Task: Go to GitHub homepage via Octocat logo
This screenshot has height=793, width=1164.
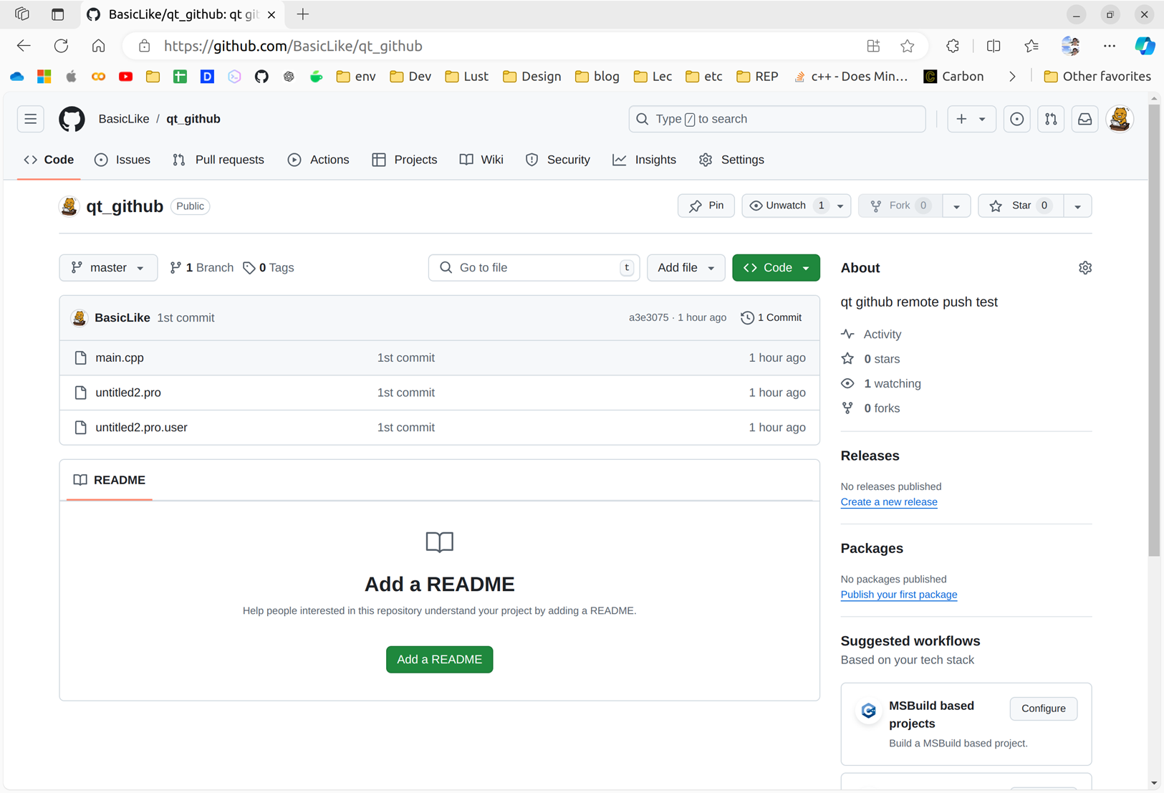Action: pos(72,119)
